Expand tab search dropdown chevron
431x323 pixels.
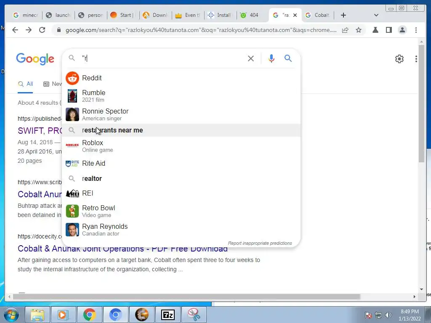[x=376, y=15]
